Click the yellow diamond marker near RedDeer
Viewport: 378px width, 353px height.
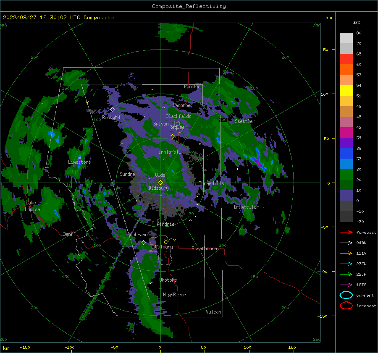[x=173, y=136]
